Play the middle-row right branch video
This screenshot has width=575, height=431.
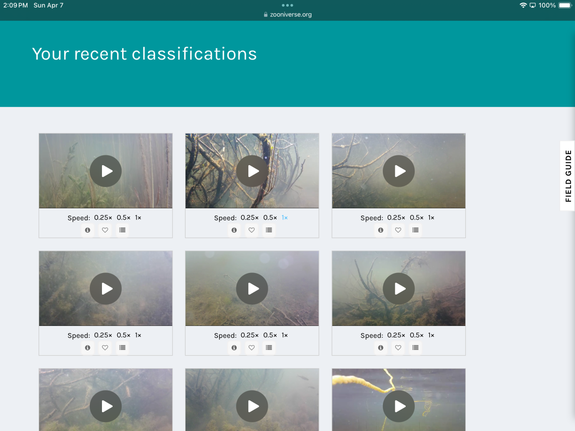coord(398,289)
